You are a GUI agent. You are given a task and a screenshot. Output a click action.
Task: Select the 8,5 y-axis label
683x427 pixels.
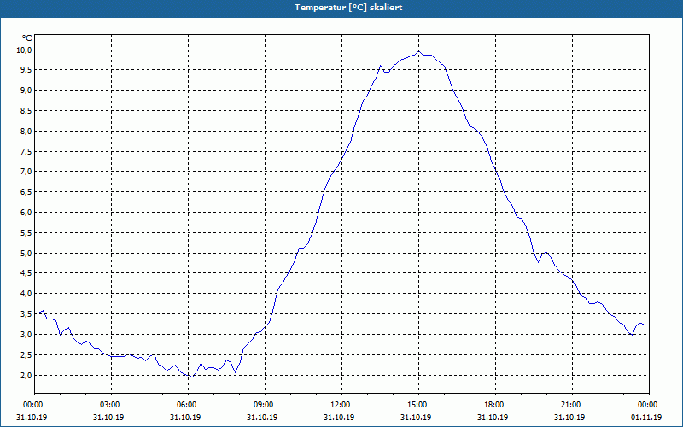pos(26,111)
